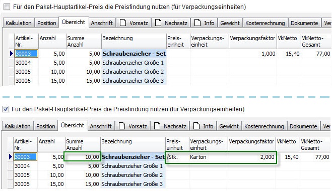Open Dokumente tab in lower panel
This screenshot has height=191, width=332.
click(303, 126)
